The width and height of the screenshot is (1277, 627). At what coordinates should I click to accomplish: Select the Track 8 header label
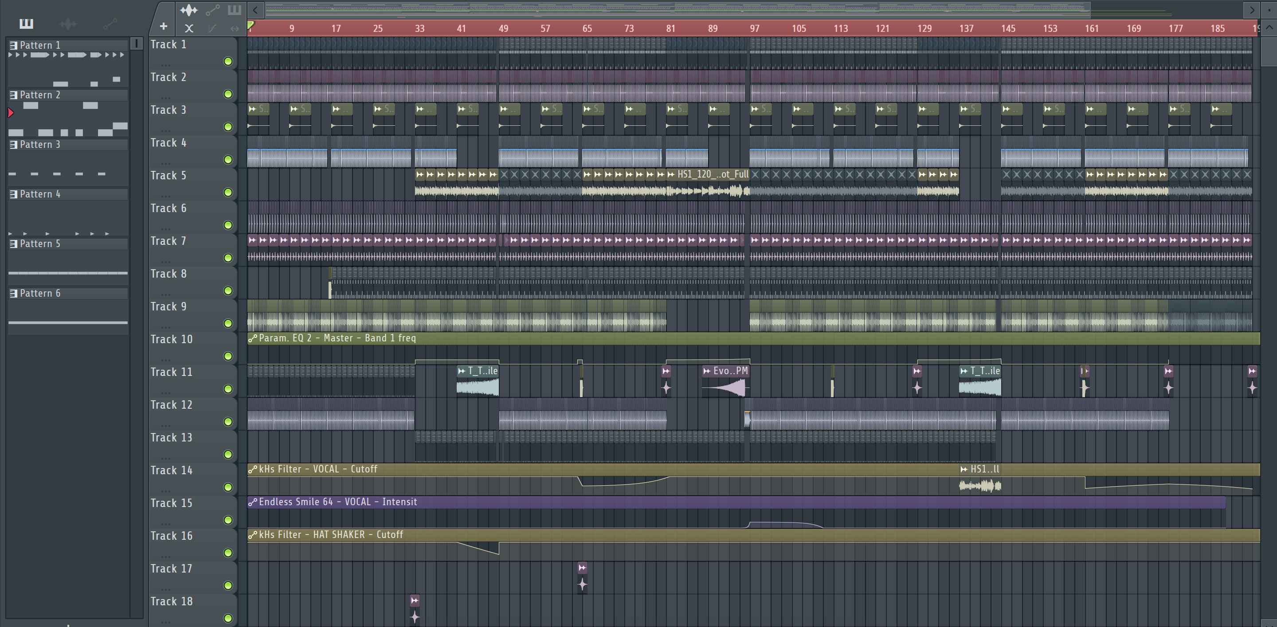(x=168, y=274)
